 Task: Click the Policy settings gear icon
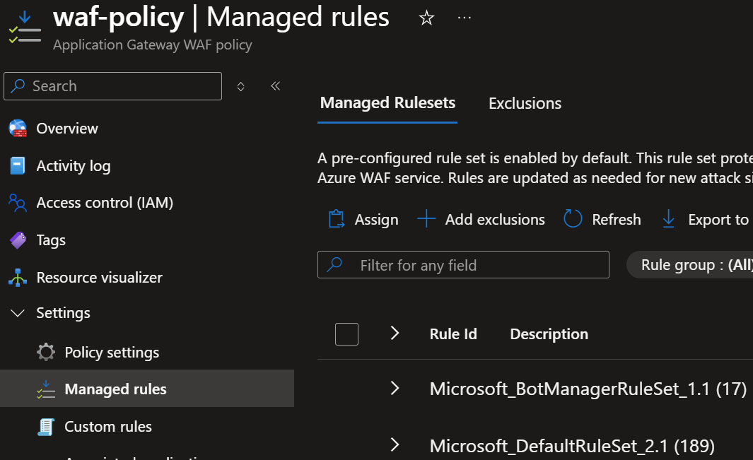coord(46,352)
